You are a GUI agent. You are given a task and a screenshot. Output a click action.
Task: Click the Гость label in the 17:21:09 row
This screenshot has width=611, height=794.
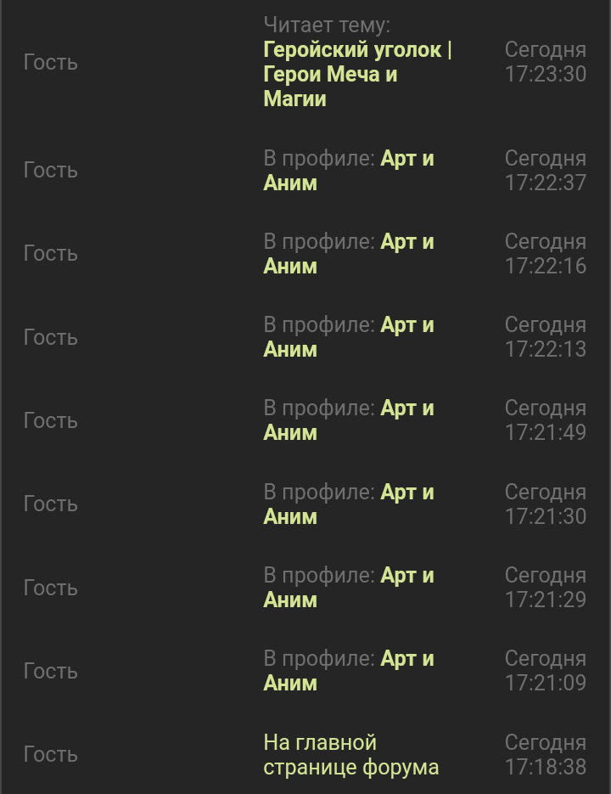point(50,672)
